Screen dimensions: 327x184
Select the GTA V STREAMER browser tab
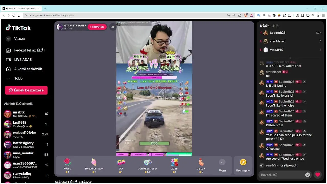click(x=21, y=8)
